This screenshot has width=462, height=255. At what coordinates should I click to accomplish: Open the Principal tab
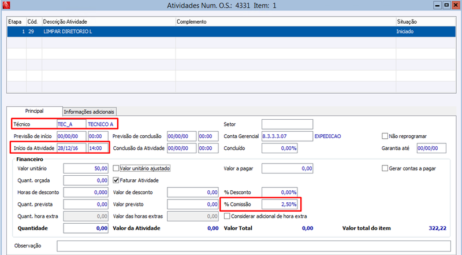pos(34,111)
